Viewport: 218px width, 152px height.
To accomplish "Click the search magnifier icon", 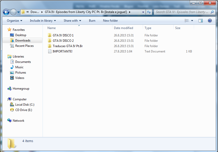I will (x=212, y=12).
